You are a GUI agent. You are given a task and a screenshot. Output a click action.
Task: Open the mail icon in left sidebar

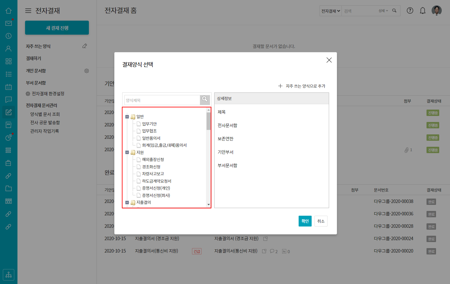9,23
